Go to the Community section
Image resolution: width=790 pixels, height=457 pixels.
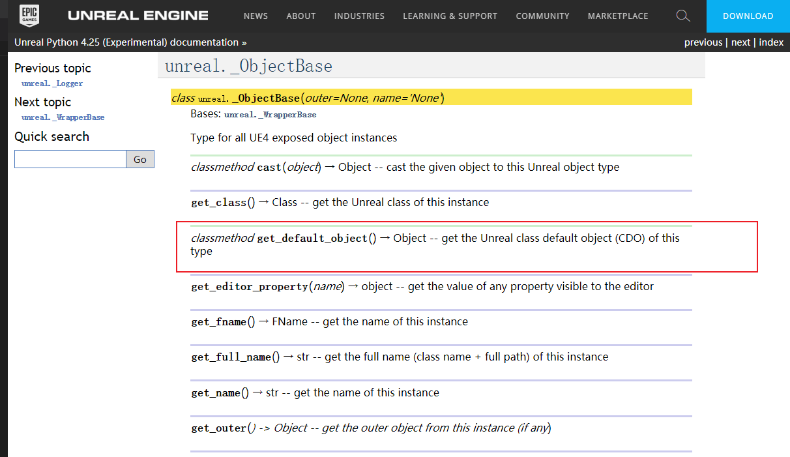pyautogui.click(x=542, y=16)
